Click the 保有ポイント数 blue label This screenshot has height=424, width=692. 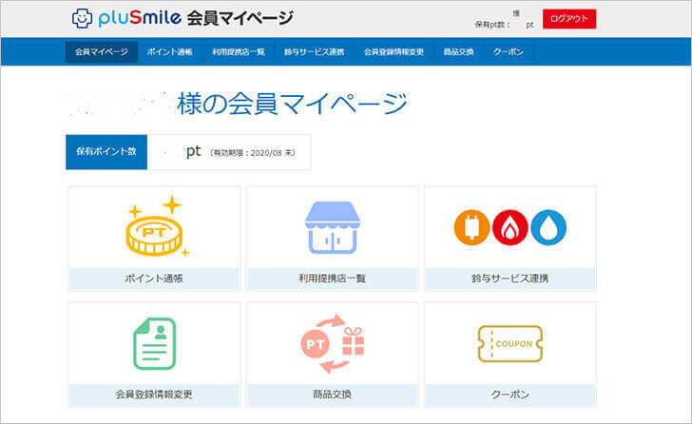[x=106, y=152]
